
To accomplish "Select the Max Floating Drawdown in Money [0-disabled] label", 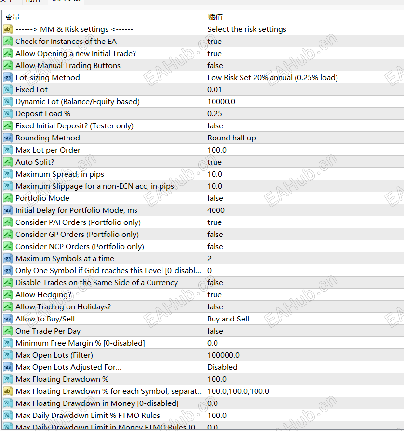I will click(x=97, y=403).
